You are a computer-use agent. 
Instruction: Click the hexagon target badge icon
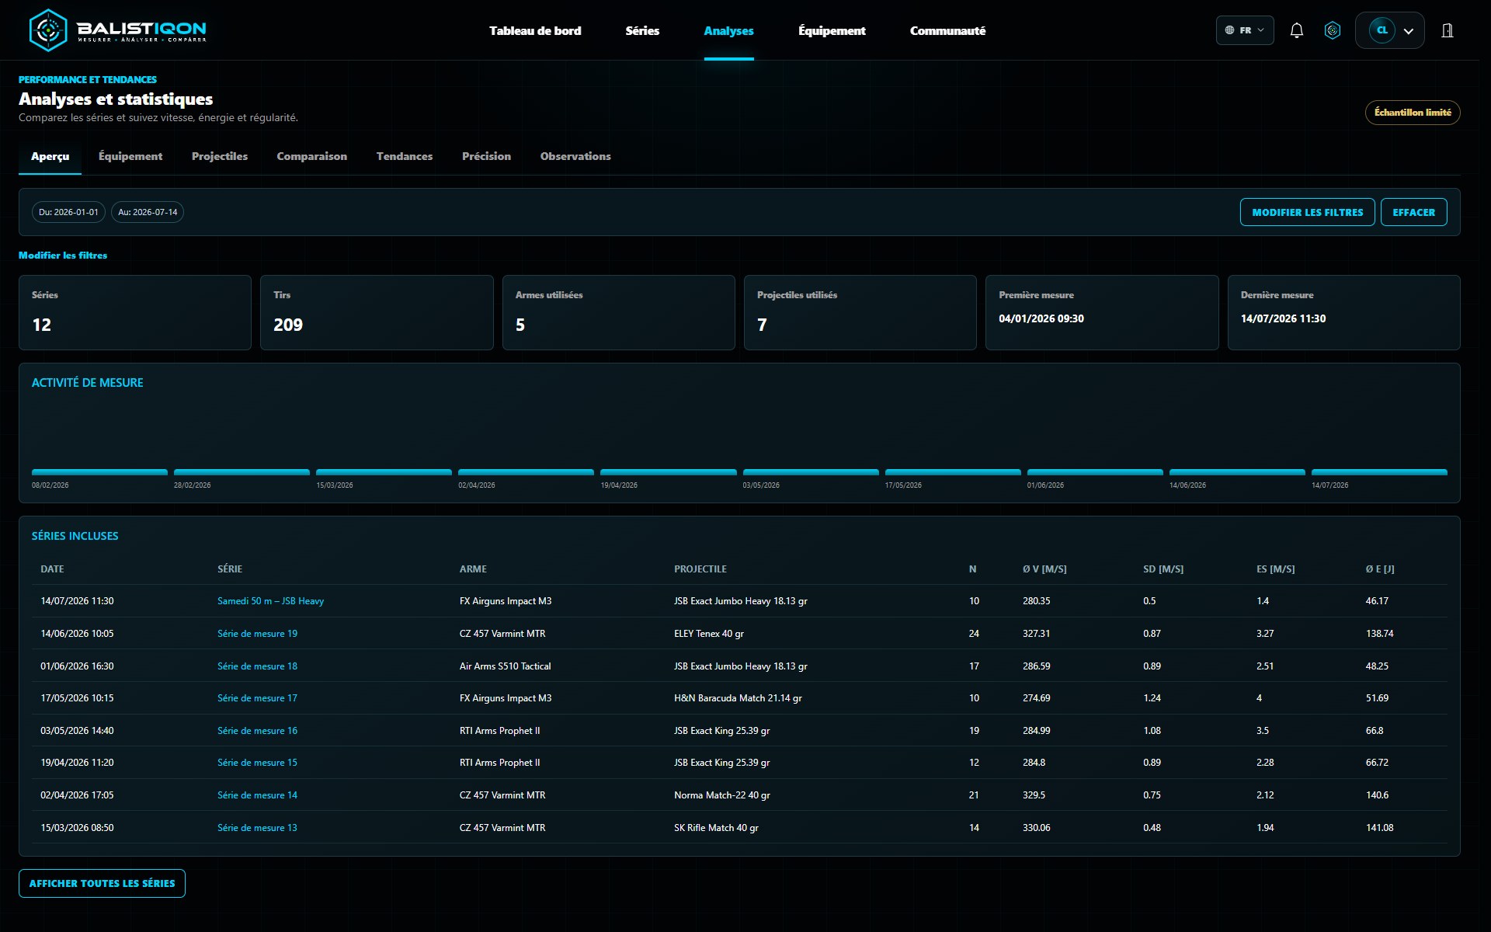coord(1333,30)
